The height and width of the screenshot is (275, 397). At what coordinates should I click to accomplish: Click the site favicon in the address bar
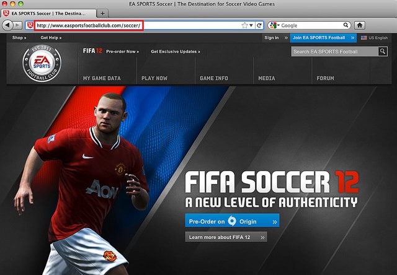[30, 25]
